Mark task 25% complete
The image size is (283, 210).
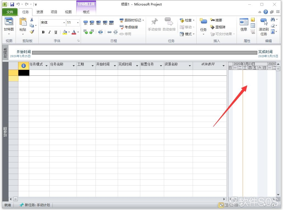pos(92,23)
